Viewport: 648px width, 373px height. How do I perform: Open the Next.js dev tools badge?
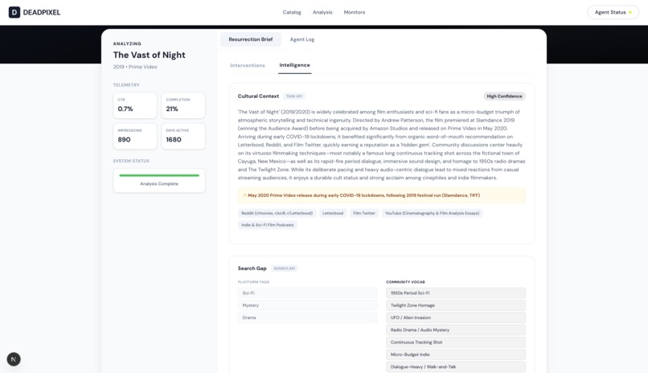pyautogui.click(x=14, y=359)
